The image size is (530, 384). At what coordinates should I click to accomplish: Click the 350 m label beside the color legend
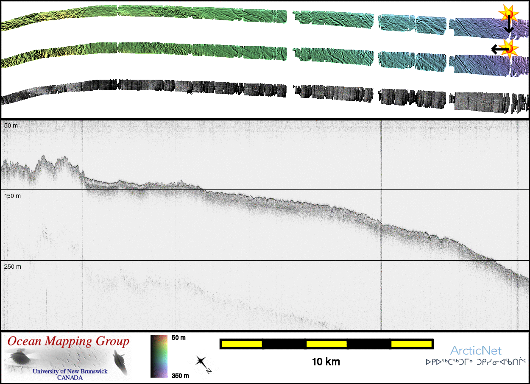pos(180,376)
